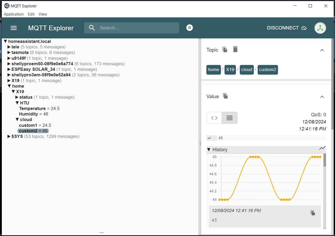Expand the tele topic node

tap(9, 47)
